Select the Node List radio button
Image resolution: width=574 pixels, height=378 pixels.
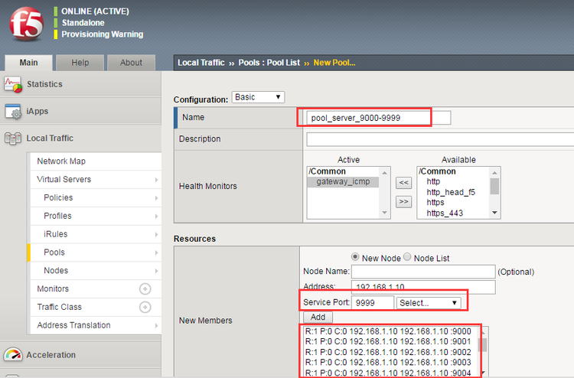(x=407, y=257)
